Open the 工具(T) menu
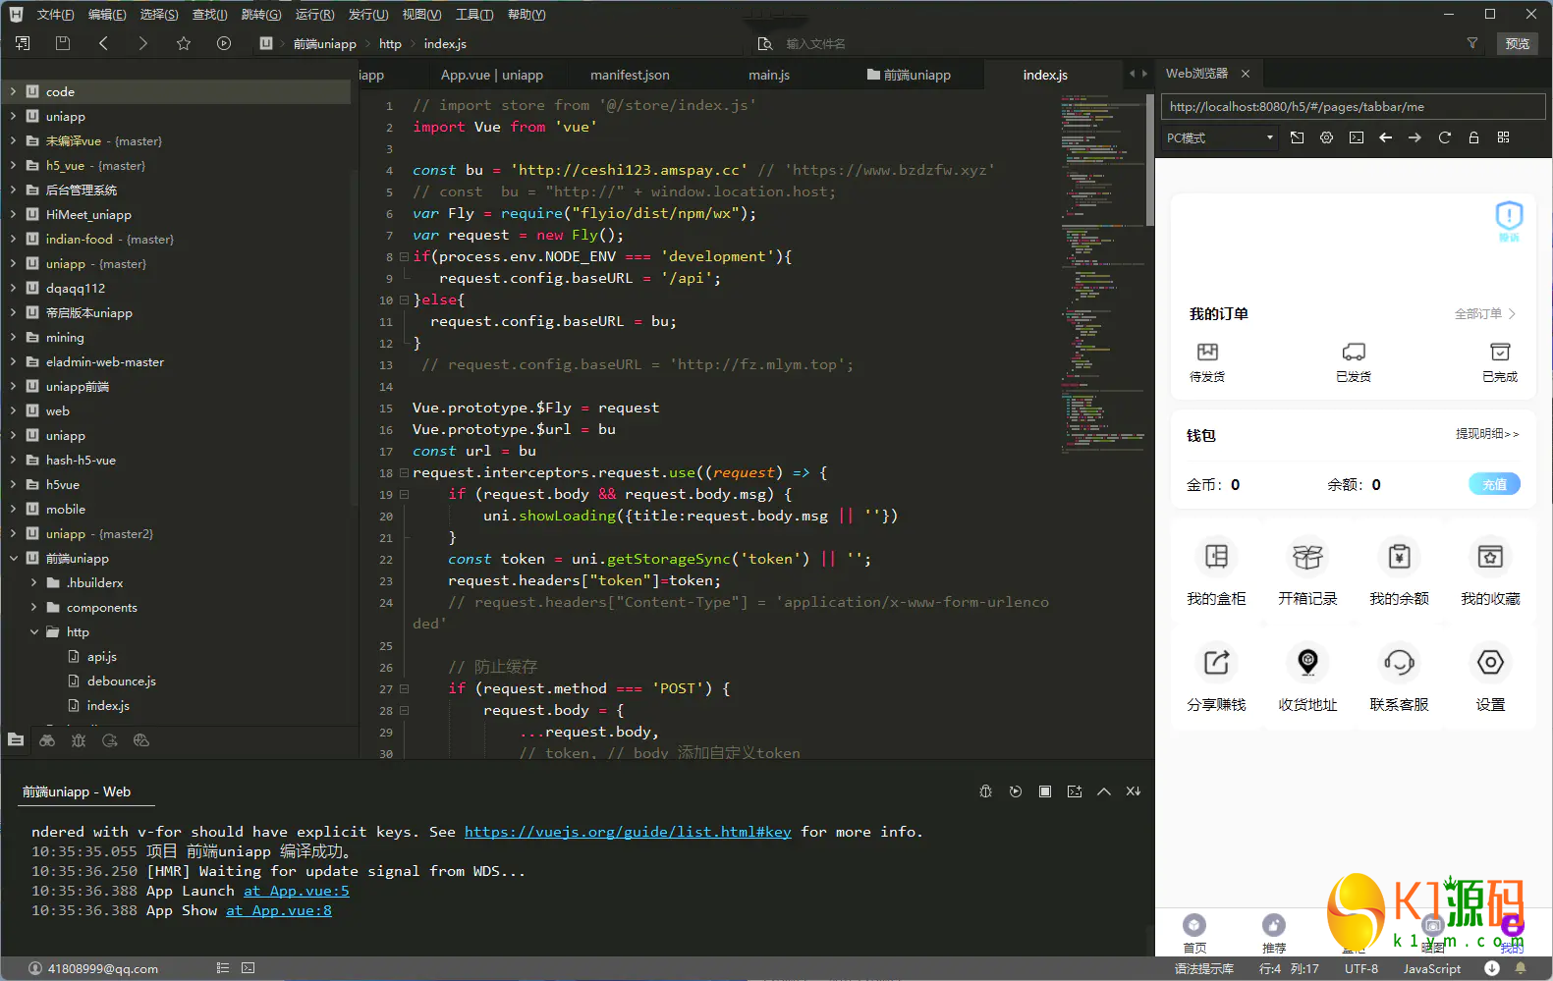Viewport: 1553px width, 981px height. tap(474, 15)
